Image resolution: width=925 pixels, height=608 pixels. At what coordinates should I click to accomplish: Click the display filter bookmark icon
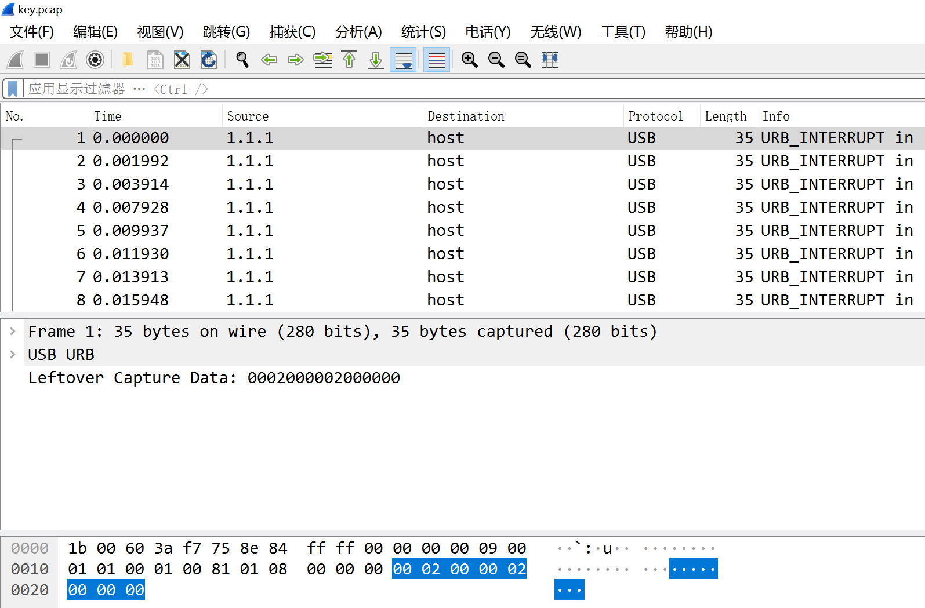tap(13, 89)
